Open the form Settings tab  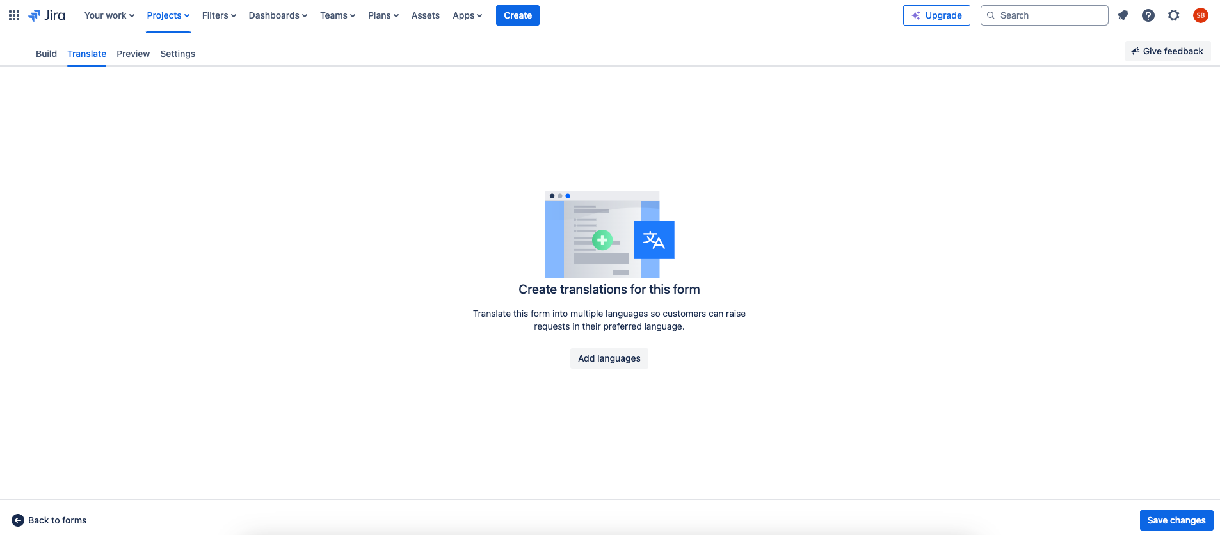(x=177, y=54)
